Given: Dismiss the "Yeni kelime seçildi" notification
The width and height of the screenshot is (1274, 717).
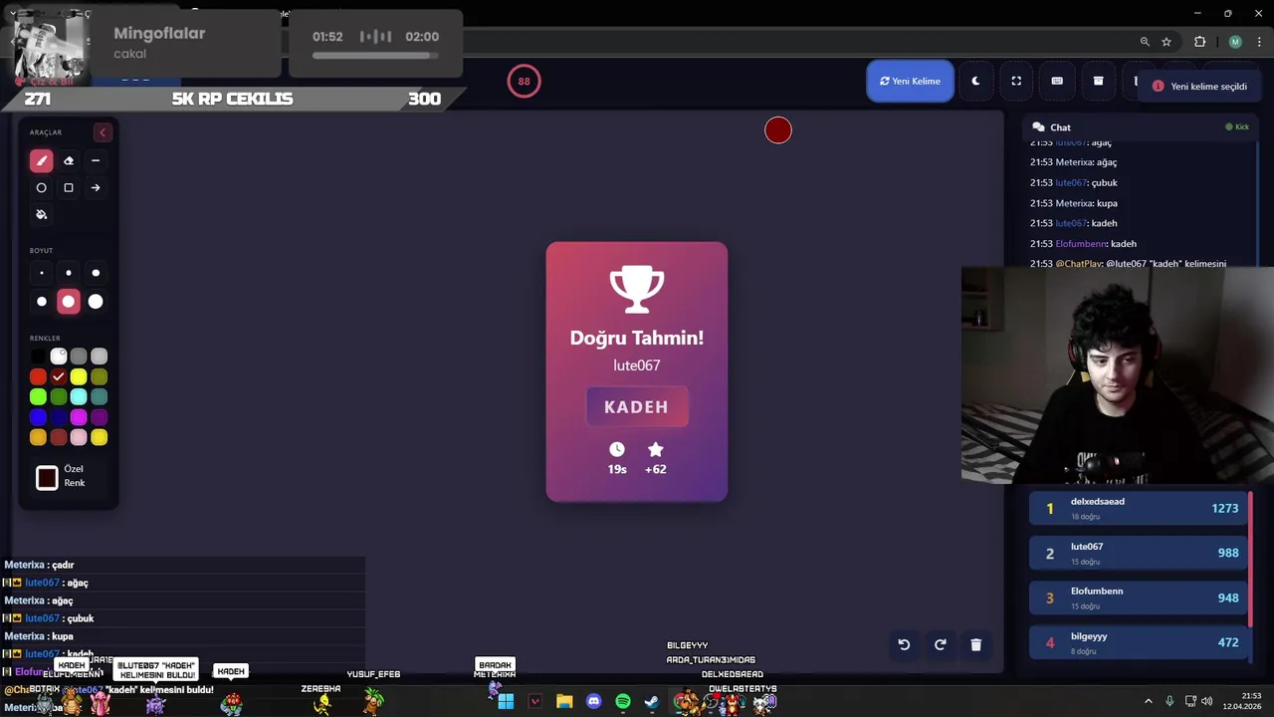Looking at the screenshot, I should tap(1200, 87).
